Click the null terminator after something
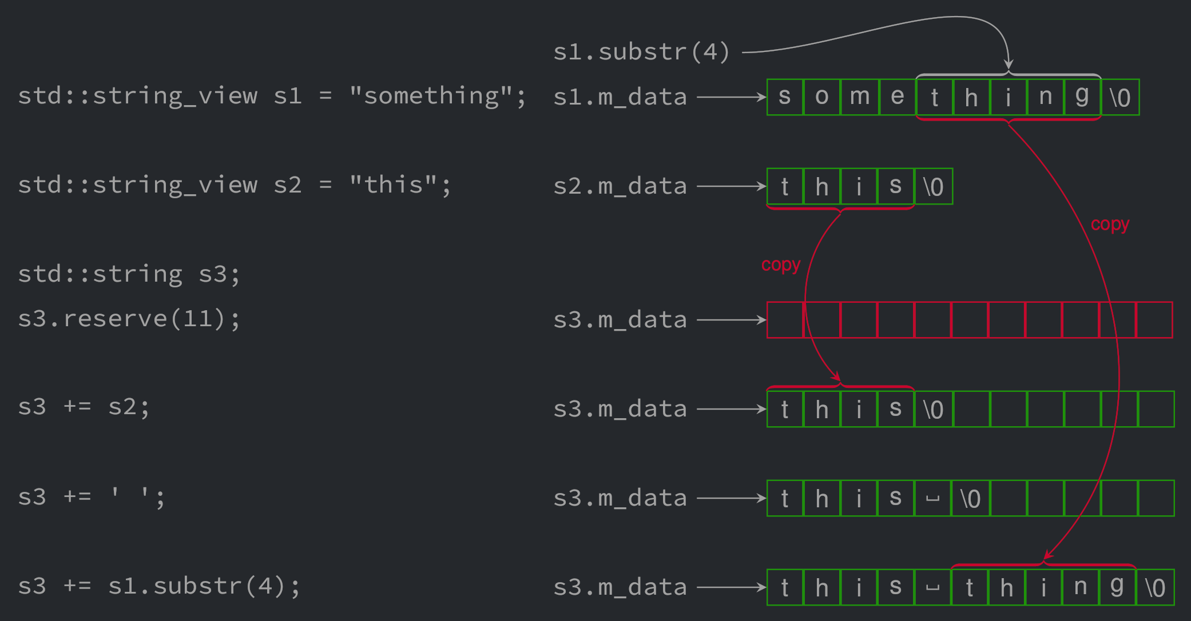1191x621 pixels. [x=1119, y=96]
